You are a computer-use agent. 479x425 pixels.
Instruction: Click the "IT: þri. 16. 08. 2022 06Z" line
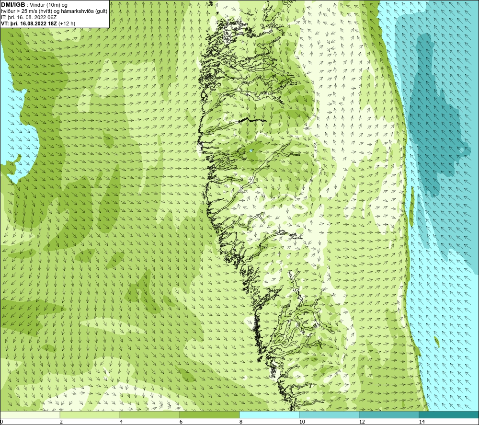pos(29,17)
